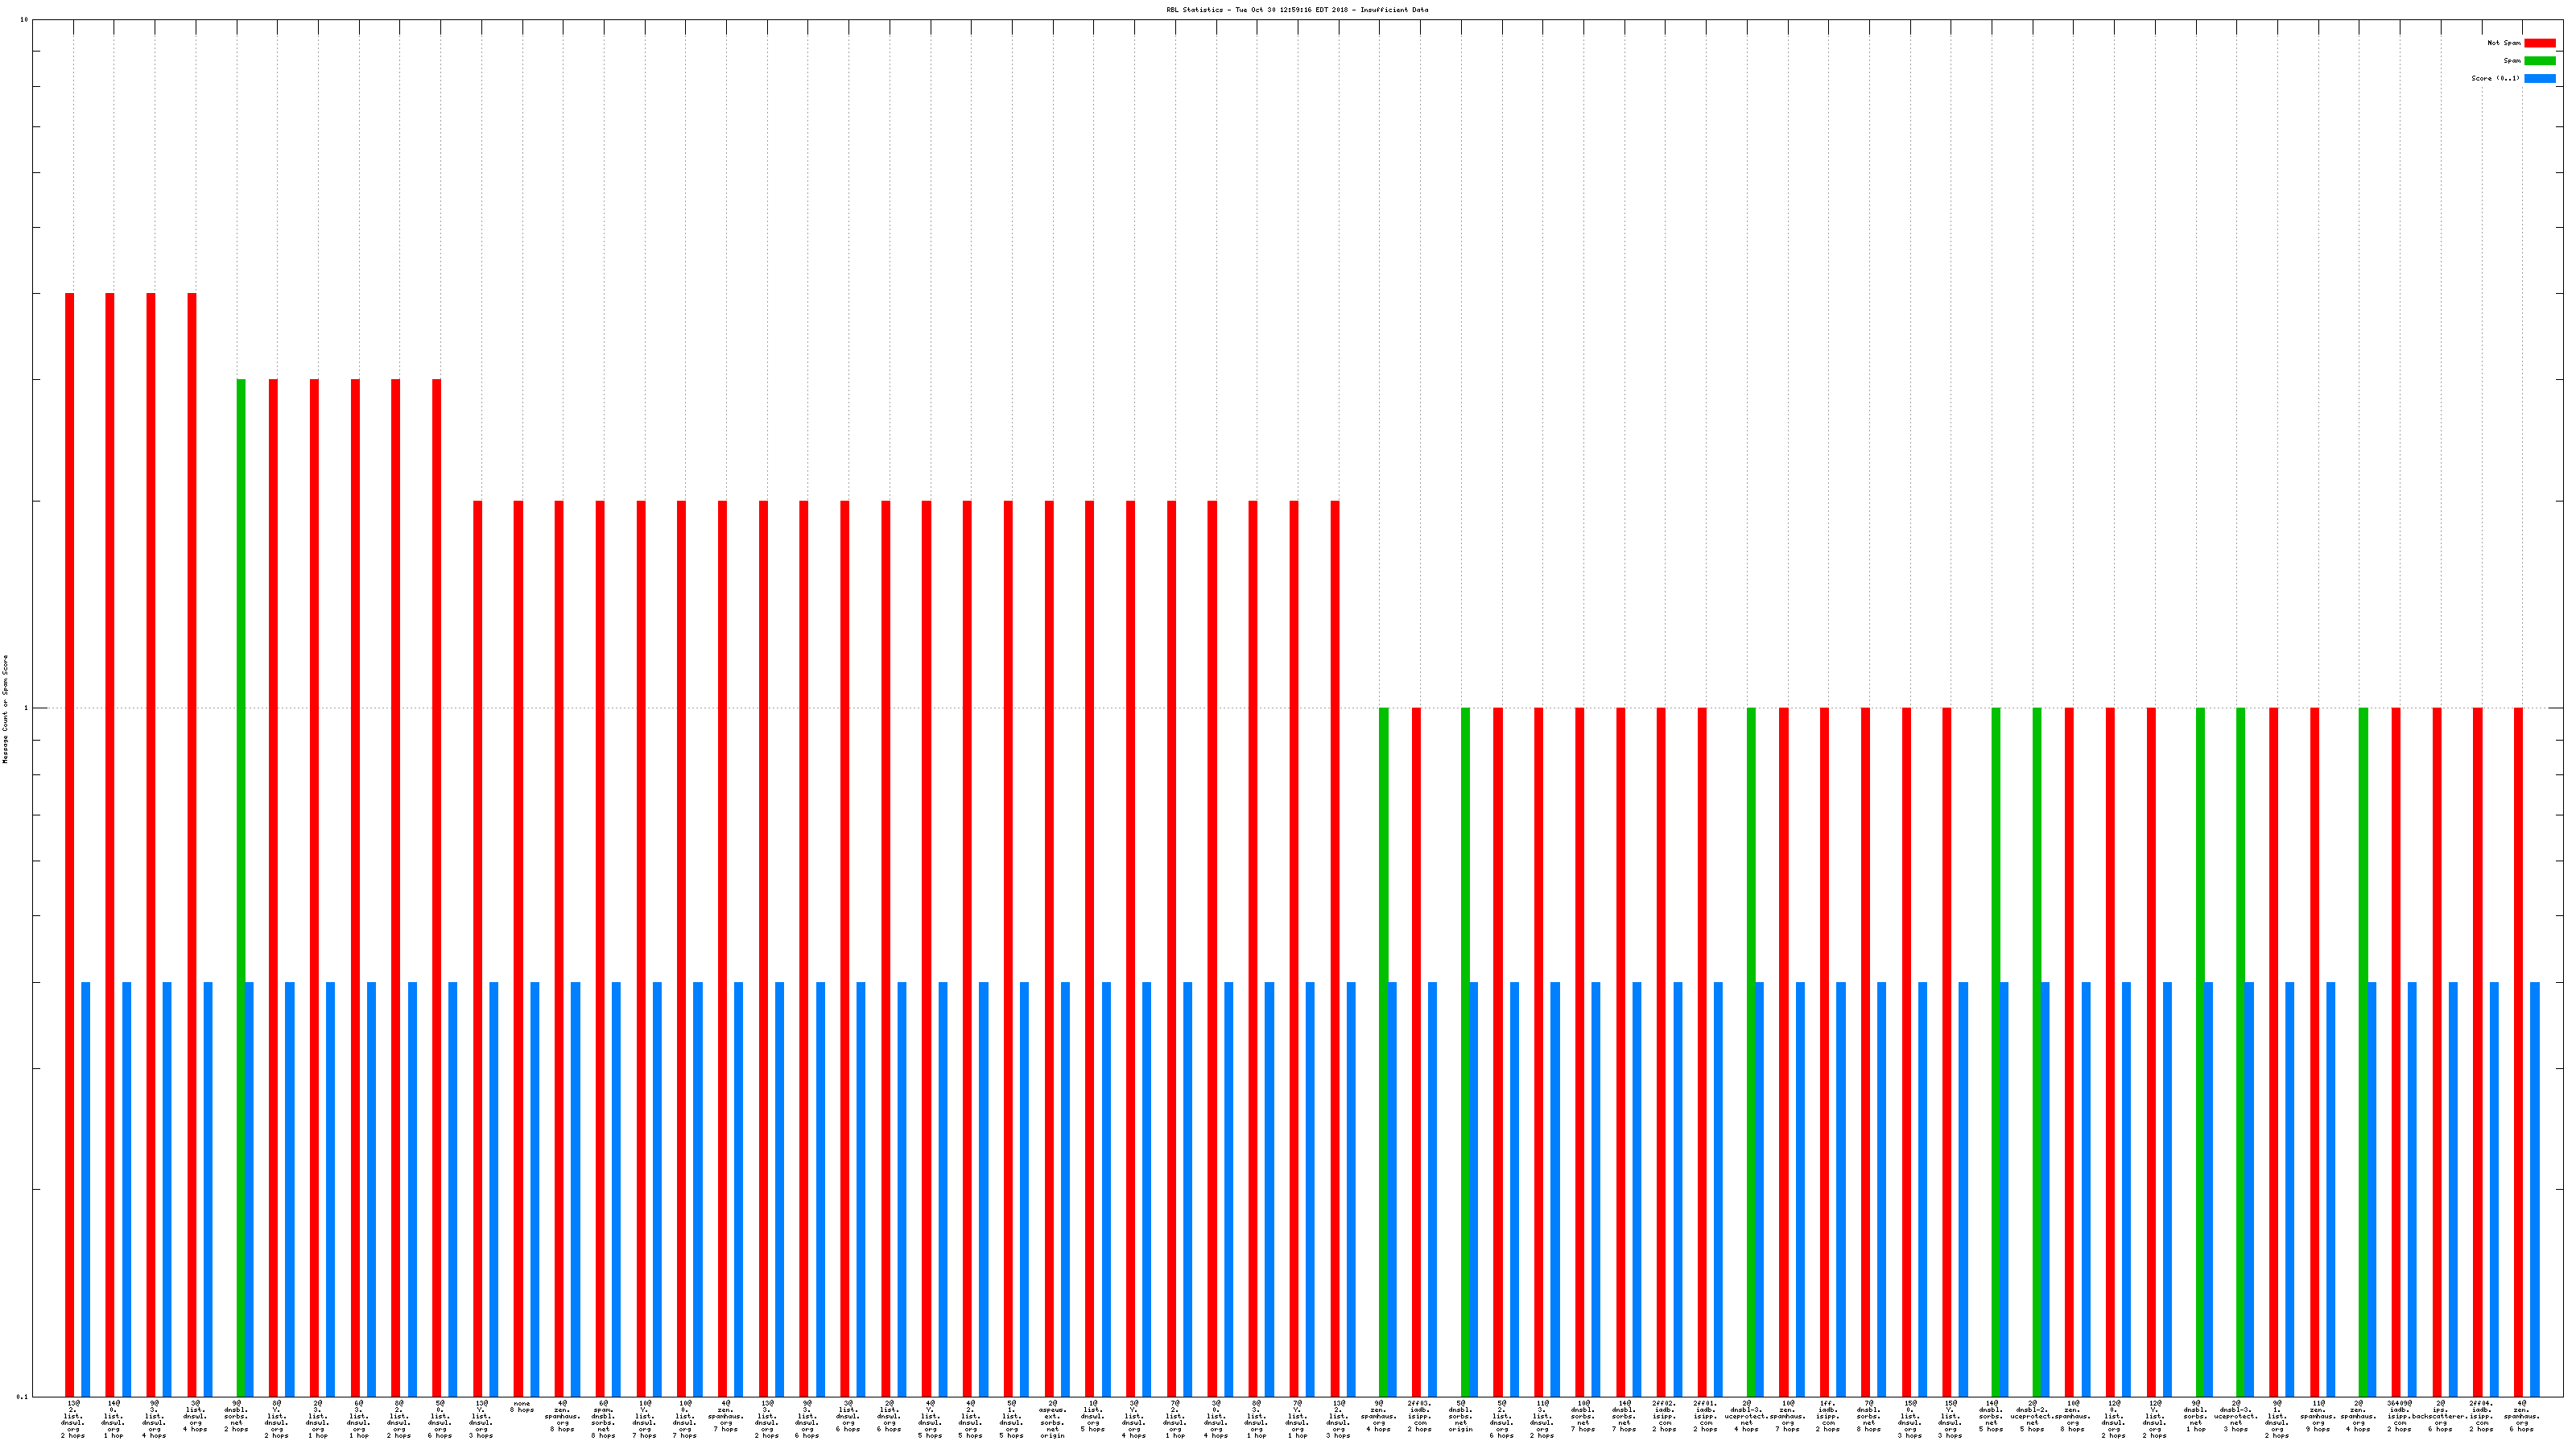Screen dimensions: 2576x1449
Task: Click the ips.backscatterer.org 6 hops label
Action: point(2440,1416)
